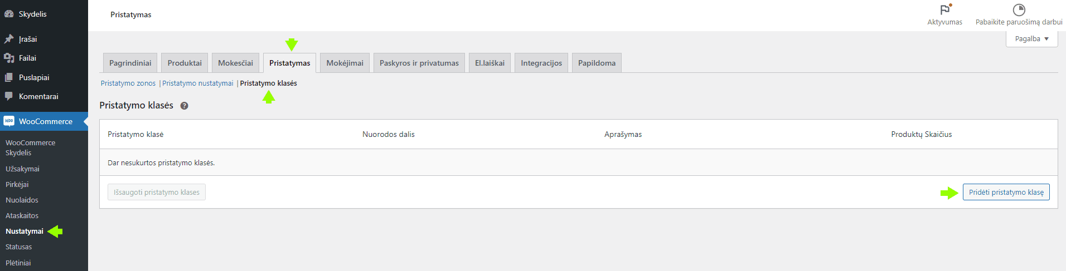This screenshot has width=1066, height=271.
Task: Switch to the Mokėjimai tab
Action: 345,63
